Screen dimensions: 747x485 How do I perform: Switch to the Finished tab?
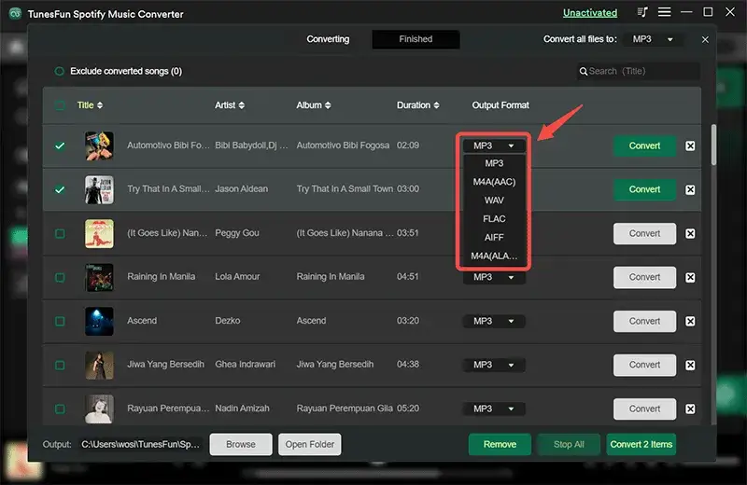pyautogui.click(x=416, y=39)
